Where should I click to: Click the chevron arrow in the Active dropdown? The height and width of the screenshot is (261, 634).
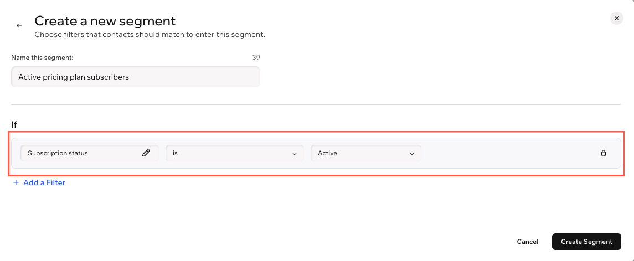pyautogui.click(x=412, y=154)
